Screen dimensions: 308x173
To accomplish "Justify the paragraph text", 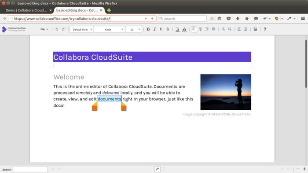I will coord(213,29).
